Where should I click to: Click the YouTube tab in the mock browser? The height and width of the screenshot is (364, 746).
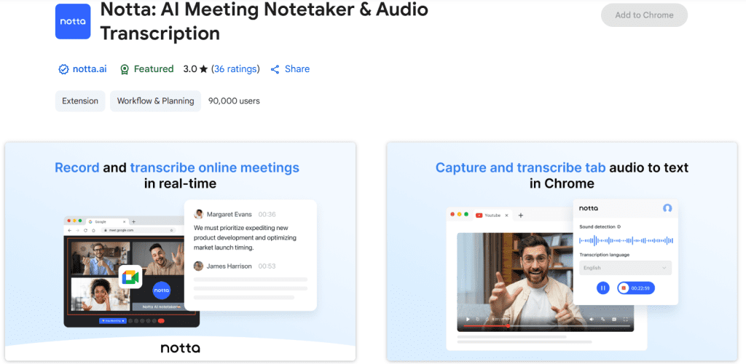pos(492,215)
